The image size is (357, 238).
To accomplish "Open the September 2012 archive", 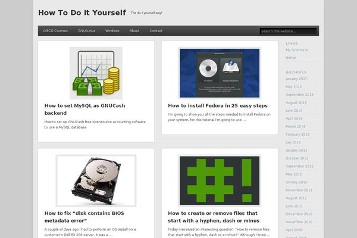I will point(300,166).
